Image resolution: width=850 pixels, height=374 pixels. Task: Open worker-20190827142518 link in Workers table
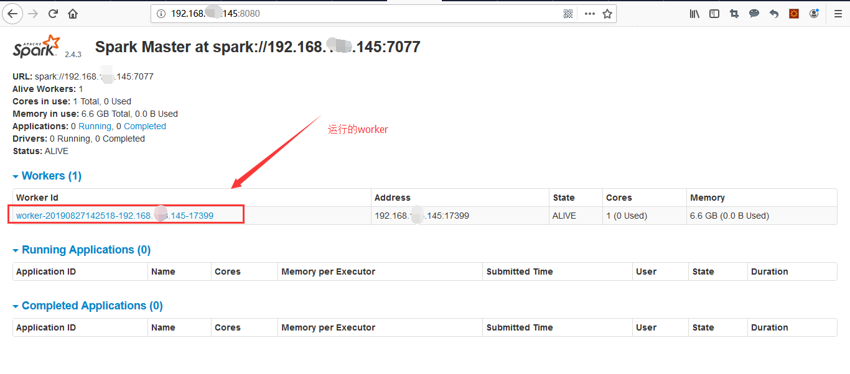115,216
